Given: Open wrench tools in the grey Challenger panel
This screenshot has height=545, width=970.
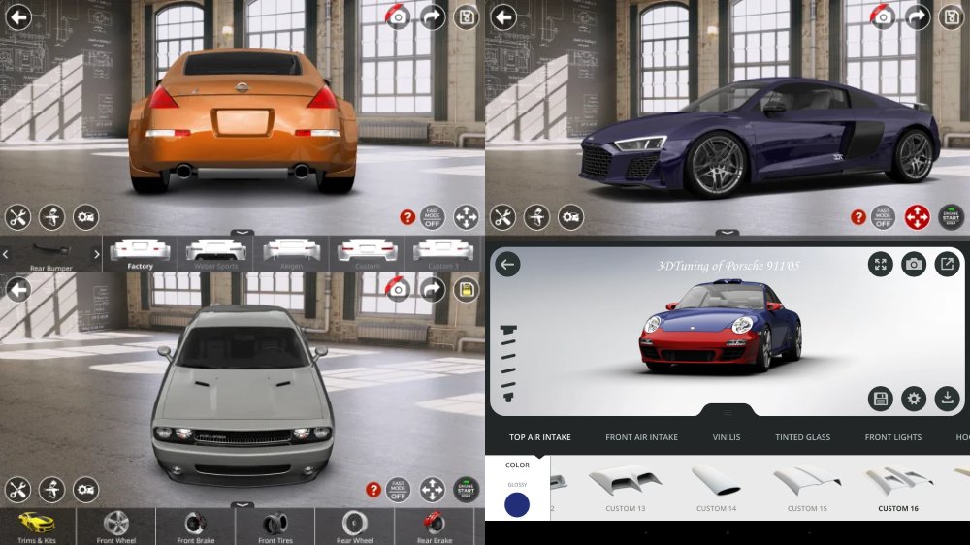Looking at the screenshot, I should [x=17, y=490].
